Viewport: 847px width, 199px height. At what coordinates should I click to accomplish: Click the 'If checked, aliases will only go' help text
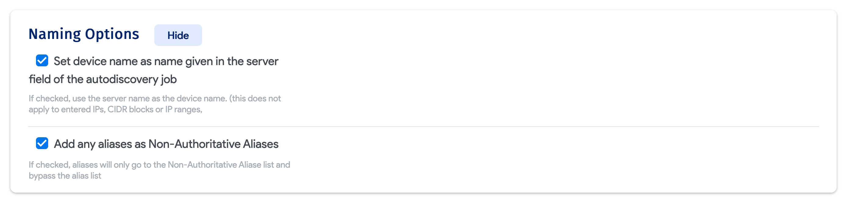pyautogui.click(x=159, y=165)
